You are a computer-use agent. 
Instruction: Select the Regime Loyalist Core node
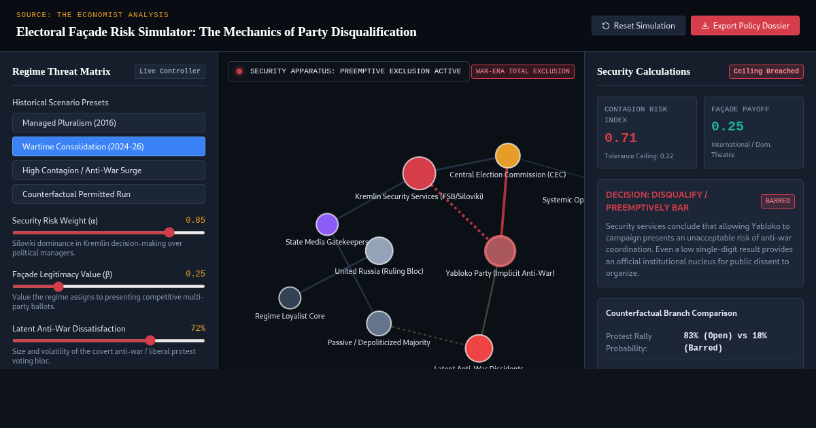click(x=290, y=298)
